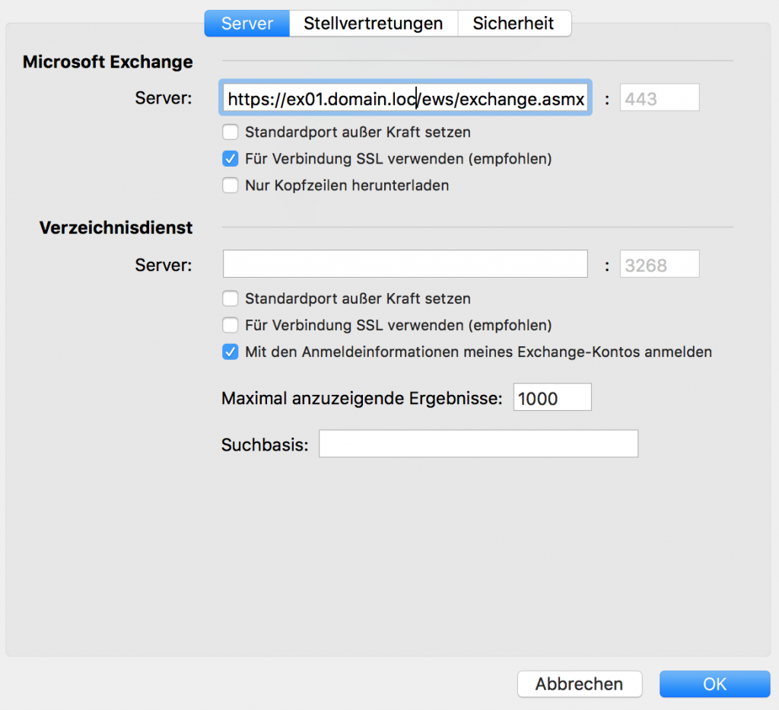
Task: Click the Suchbasis input field
Action: pyautogui.click(x=479, y=444)
